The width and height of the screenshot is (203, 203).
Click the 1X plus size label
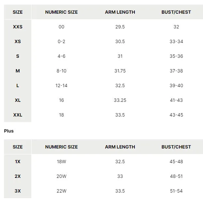pos(18,162)
